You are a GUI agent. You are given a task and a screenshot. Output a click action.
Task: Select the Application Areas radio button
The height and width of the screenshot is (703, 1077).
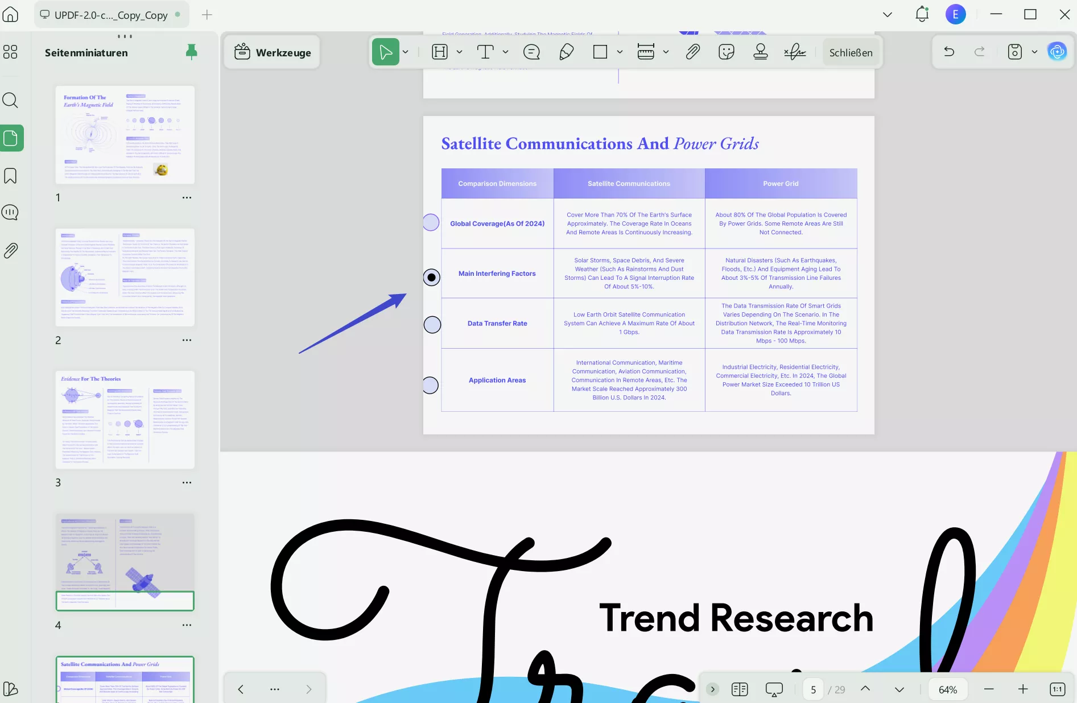431,385
